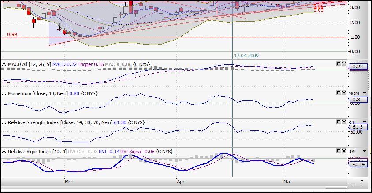Viewport: 372px width, 193px height.
Task: Click the horizontal scrollbar thumb below the chart
Action: (x=336, y=187)
